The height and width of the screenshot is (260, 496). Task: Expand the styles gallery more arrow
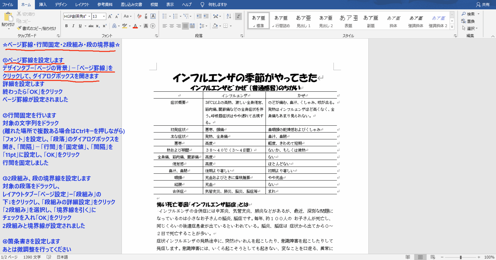[x=452, y=27]
